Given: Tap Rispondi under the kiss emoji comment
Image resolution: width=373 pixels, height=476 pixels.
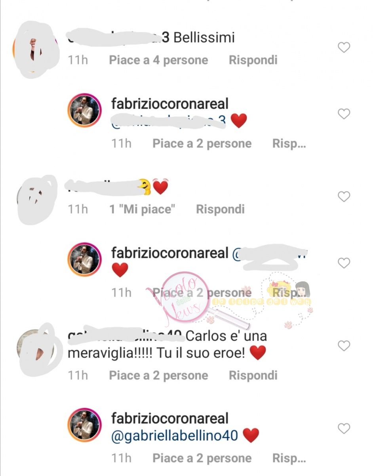Looking at the screenshot, I should pos(220,209).
